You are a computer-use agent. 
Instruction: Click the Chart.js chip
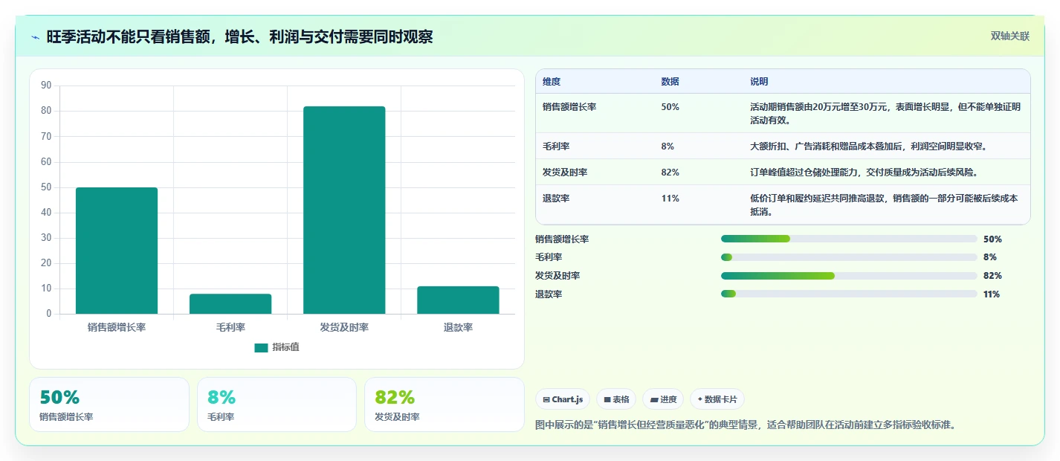pos(563,399)
